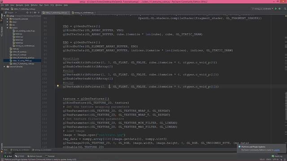Open the Terminal tool window
287x161 pixels.
50,156
